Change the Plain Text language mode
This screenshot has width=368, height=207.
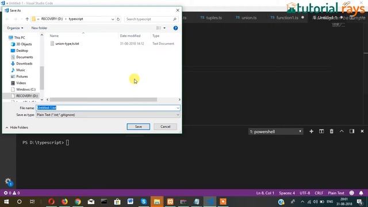[336, 193]
